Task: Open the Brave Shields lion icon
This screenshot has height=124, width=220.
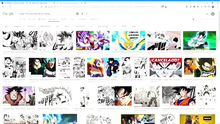Action: [162, 7]
